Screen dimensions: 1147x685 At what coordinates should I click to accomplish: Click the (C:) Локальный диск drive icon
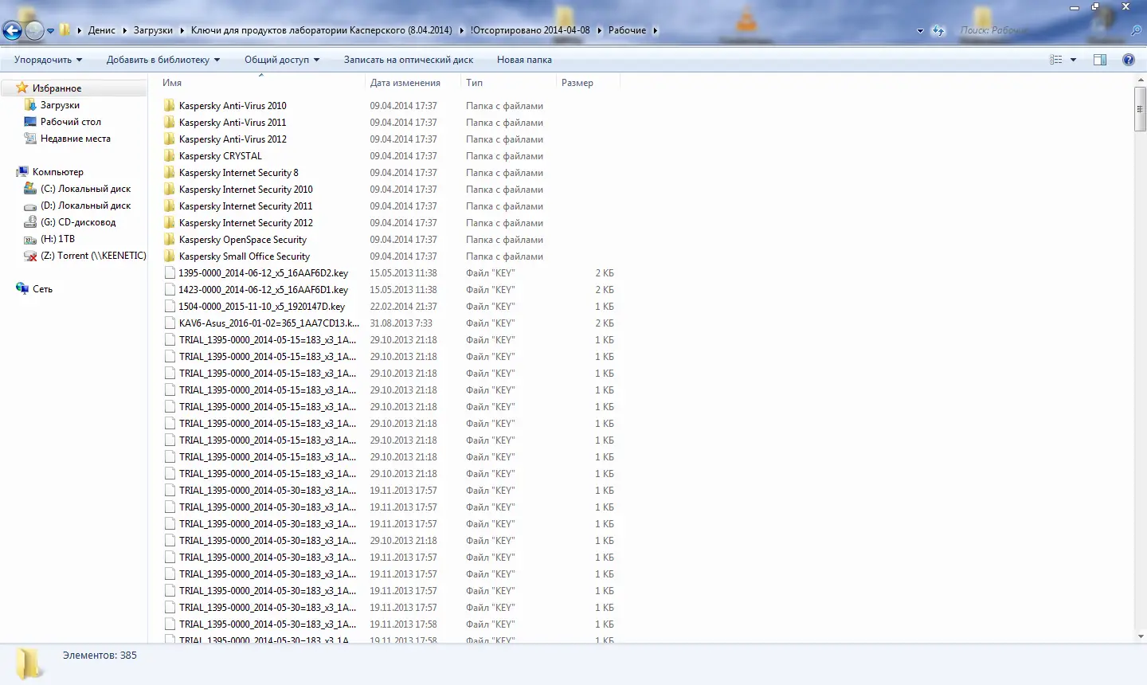(x=30, y=188)
